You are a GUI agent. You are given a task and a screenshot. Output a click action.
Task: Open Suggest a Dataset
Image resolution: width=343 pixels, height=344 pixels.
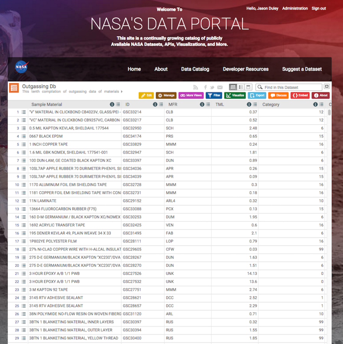tap(302, 69)
